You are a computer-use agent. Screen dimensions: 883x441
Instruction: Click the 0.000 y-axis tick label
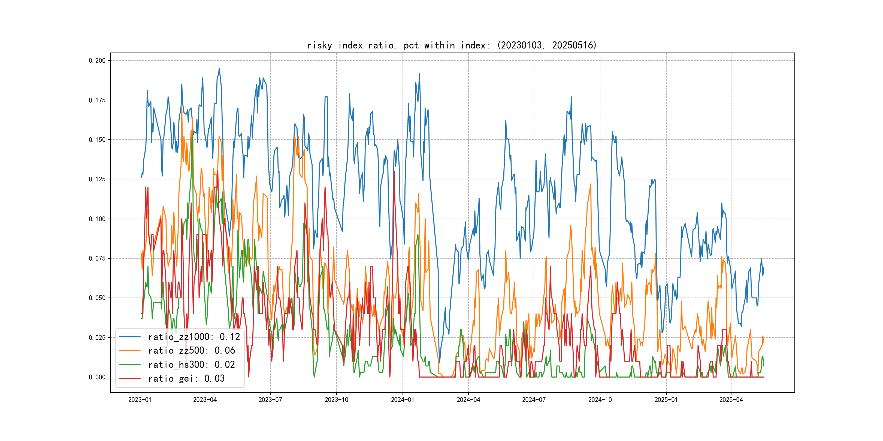(97, 377)
